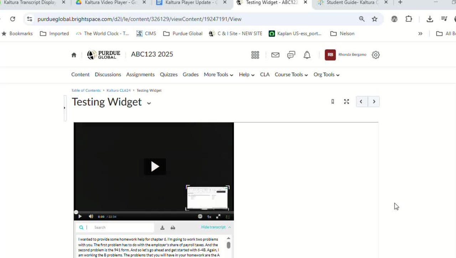The height and width of the screenshot is (258, 456).
Task: Hide transcript link
Action: tap(216, 227)
